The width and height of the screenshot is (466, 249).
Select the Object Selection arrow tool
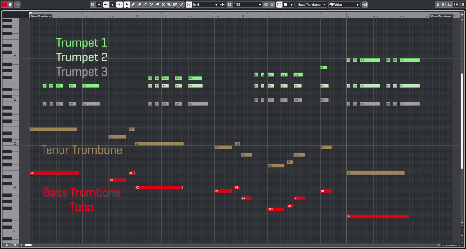coord(126,4)
